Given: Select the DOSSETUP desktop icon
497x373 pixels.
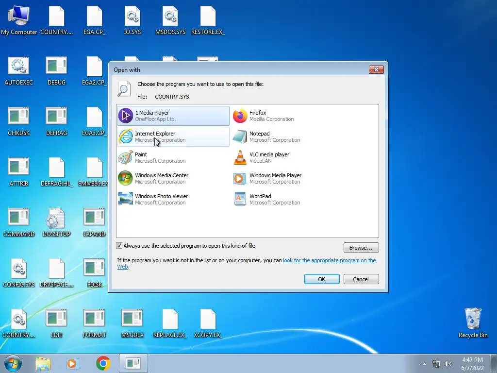Looking at the screenshot, I should point(56,222).
